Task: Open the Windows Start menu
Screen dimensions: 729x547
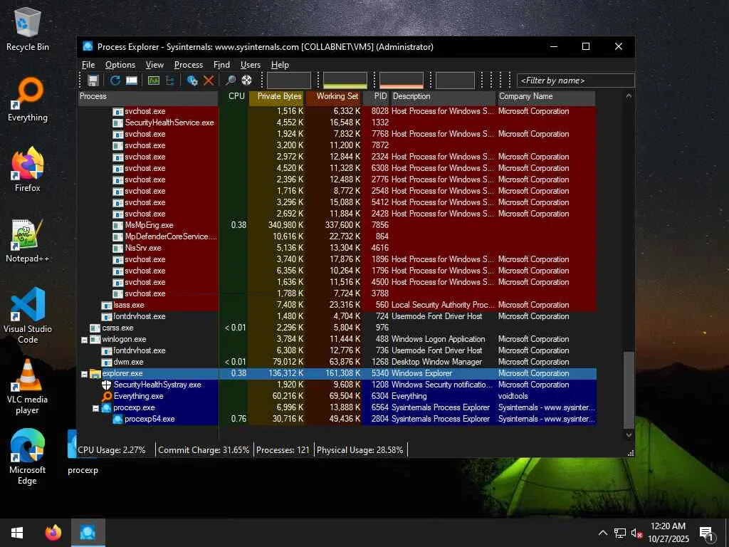Action: click(x=17, y=533)
